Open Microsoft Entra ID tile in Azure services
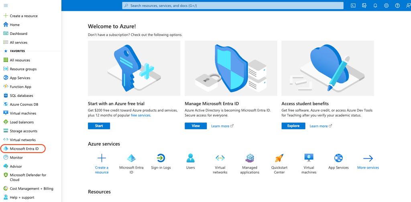The height and width of the screenshot is (202, 411). point(131,164)
